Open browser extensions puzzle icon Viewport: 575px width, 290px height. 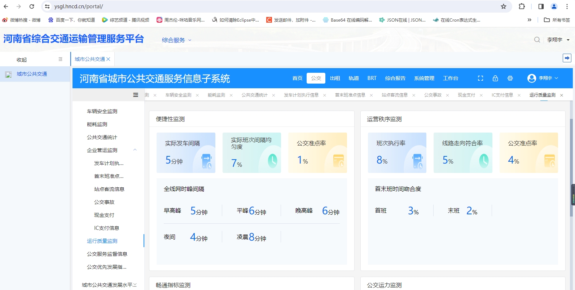point(522,6)
